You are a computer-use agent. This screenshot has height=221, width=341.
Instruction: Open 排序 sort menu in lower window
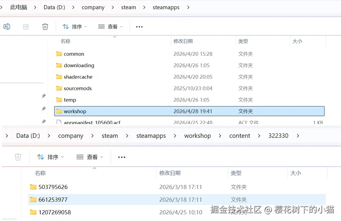pyautogui.click(x=50, y=157)
